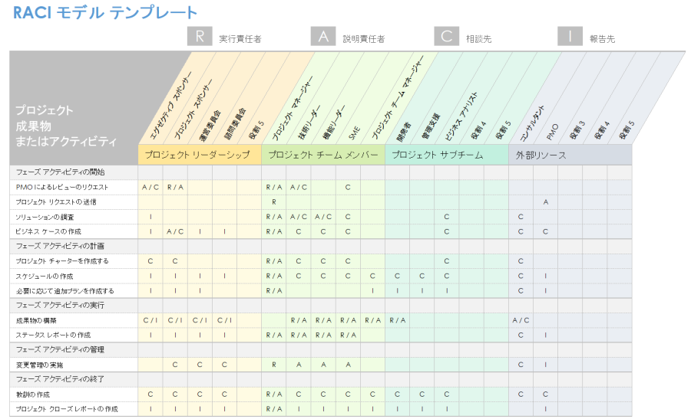
Task: Click the 開発者 column header
Action: tap(404, 132)
